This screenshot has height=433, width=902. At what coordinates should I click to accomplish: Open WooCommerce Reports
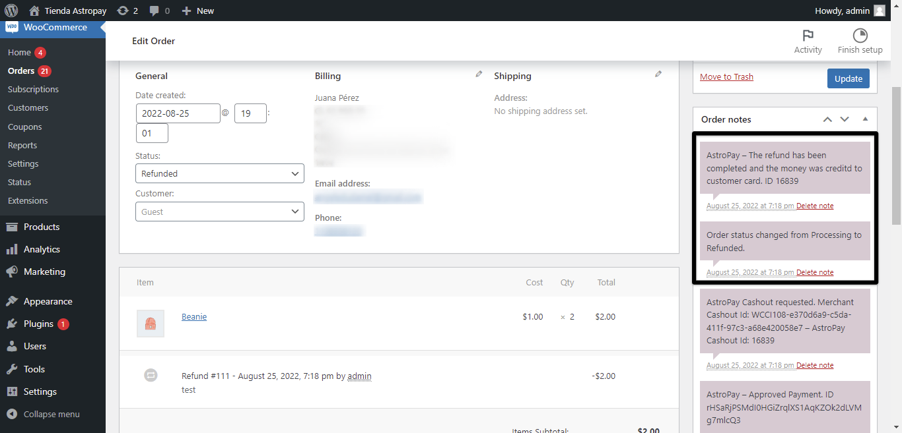[x=22, y=145]
